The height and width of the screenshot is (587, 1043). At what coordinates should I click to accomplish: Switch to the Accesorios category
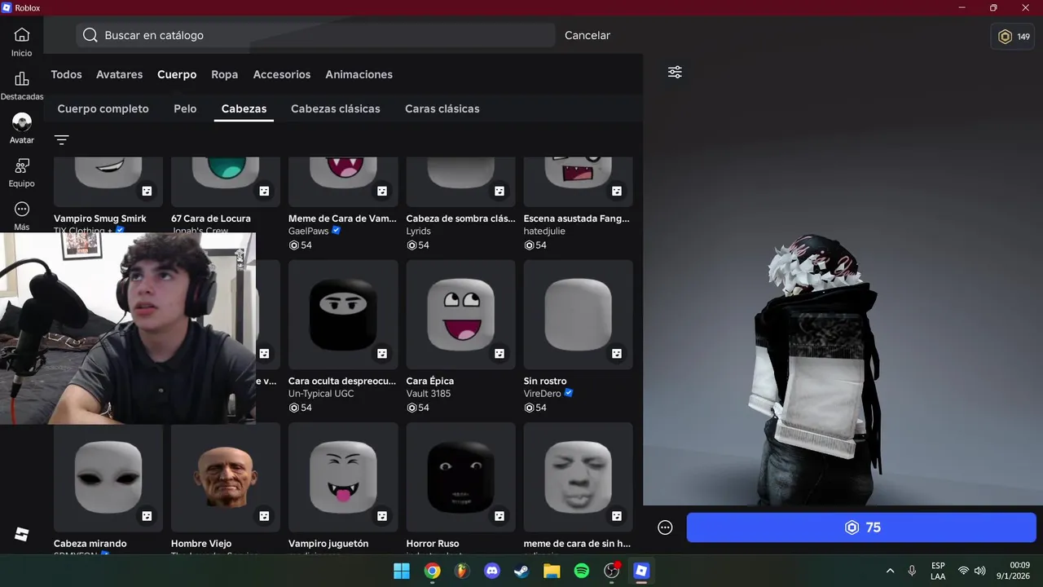coord(282,74)
